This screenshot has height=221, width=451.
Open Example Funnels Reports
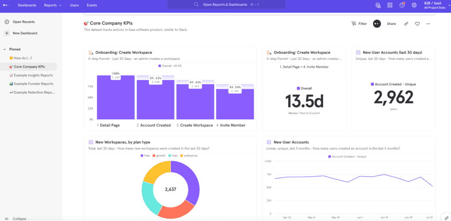pos(31,84)
